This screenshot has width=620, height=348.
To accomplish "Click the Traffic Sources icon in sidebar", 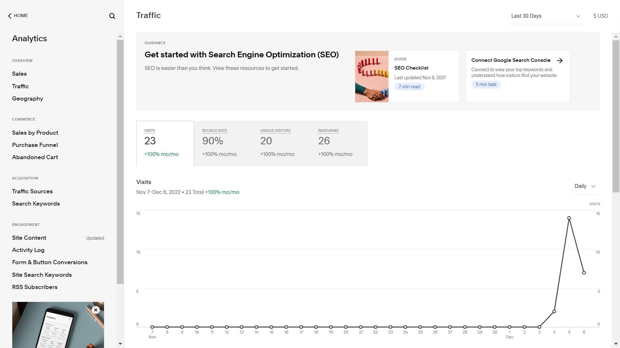I will click(x=32, y=191).
